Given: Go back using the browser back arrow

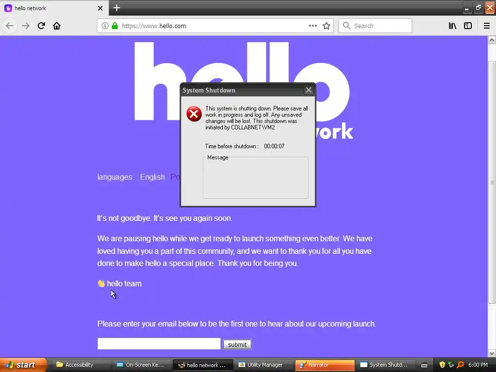Looking at the screenshot, I should [x=10, y=26].
